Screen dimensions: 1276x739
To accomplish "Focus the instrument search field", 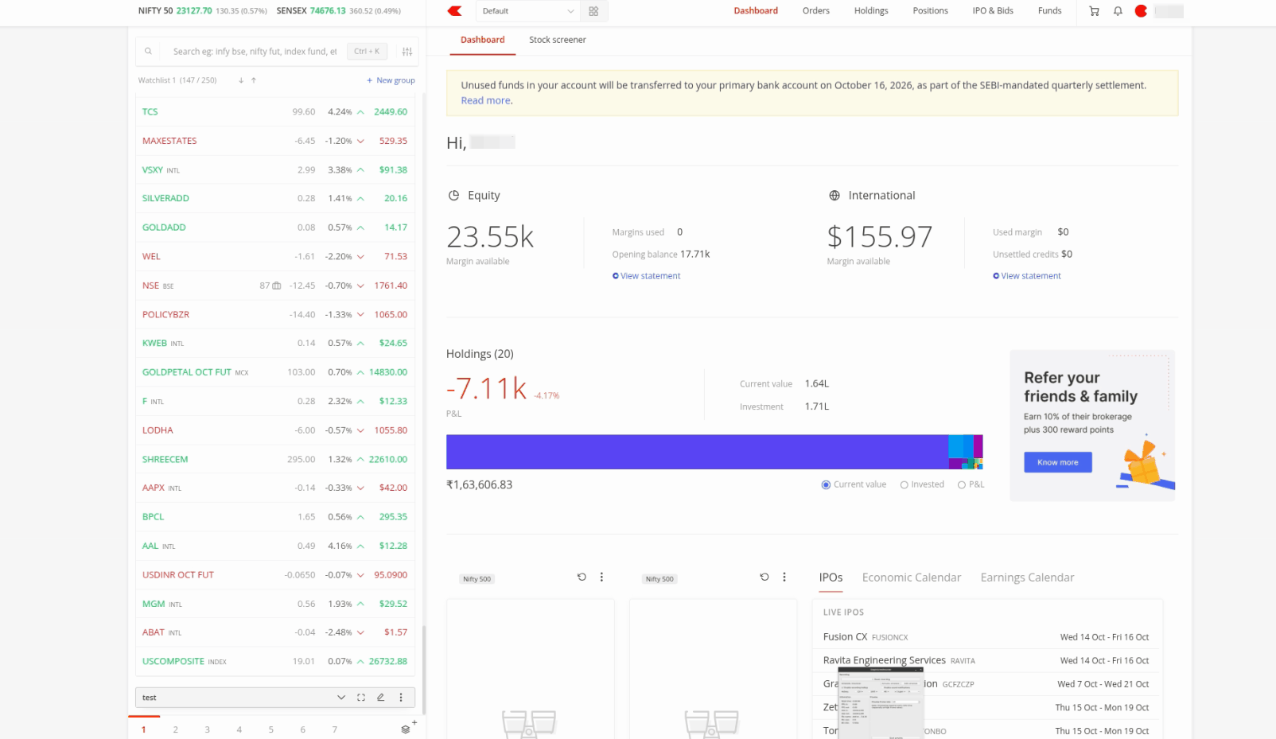I will pyautogui.click(x=255, y=52).
